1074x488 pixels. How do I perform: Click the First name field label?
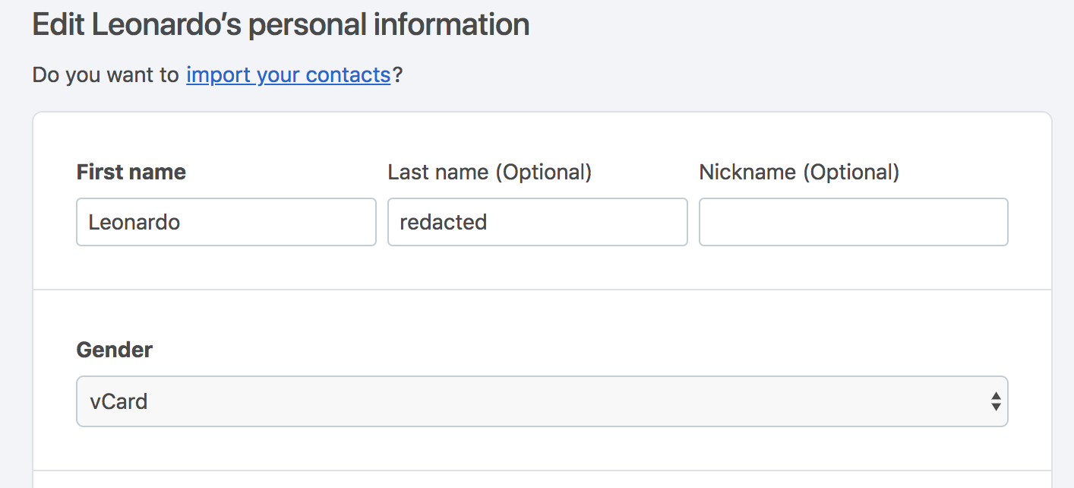click(x=131, y=172)
